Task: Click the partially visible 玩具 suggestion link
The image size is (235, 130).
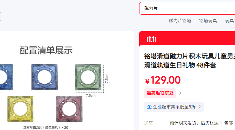Action: point(230,21)
